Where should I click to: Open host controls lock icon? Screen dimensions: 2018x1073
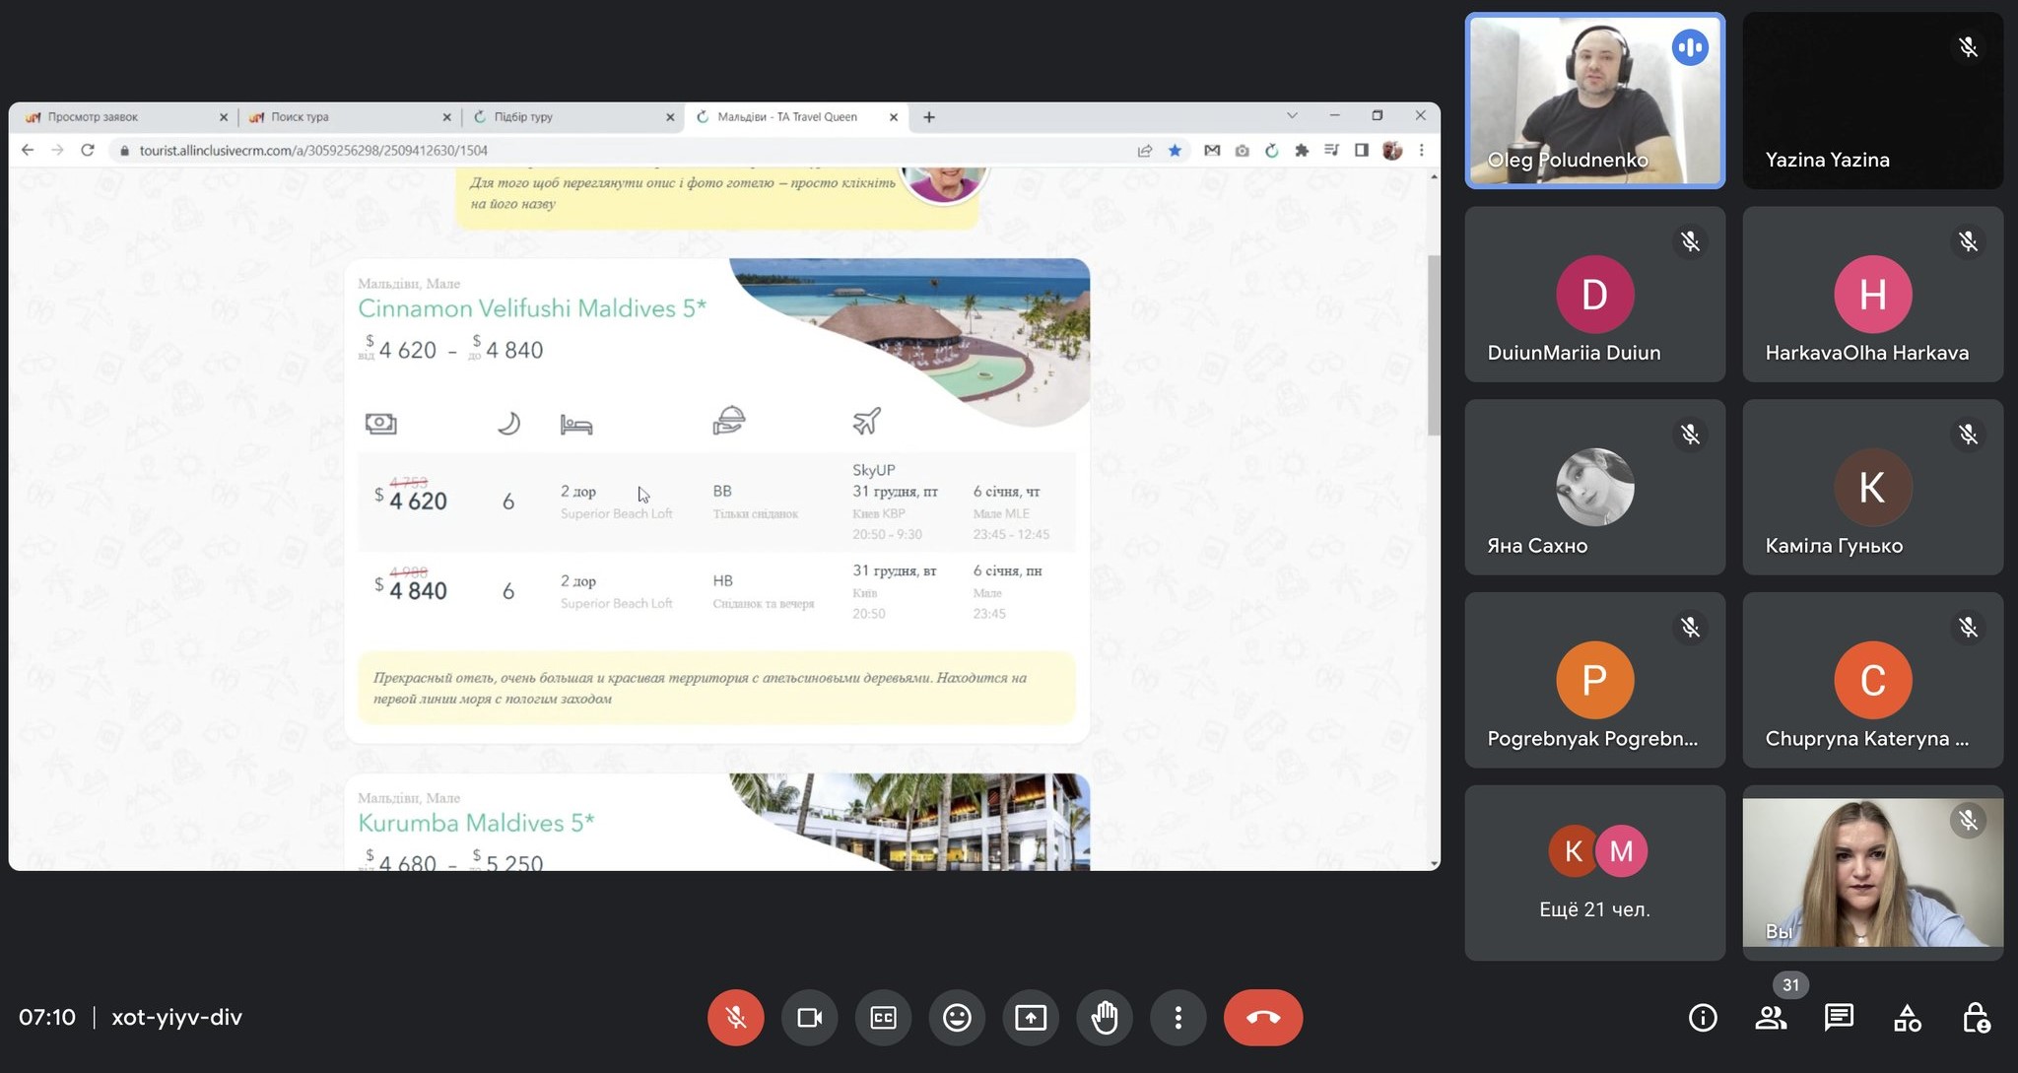click(1975, 1018)
